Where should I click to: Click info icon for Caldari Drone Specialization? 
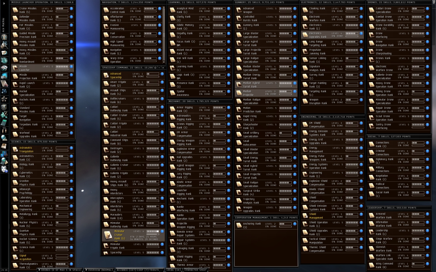427,9
